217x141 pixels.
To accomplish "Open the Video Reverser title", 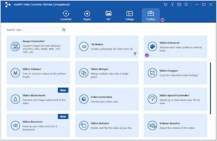I will 33,122.
